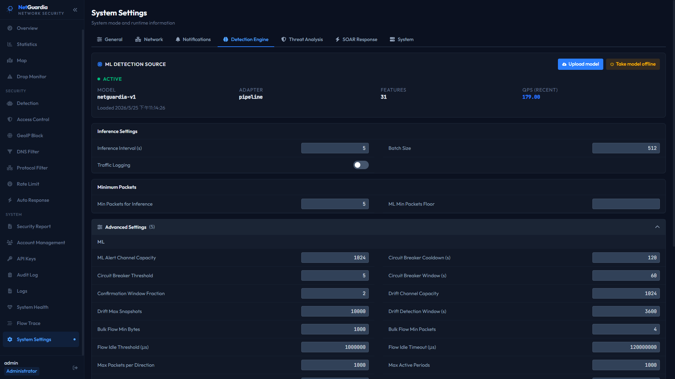Open the Notifications tab
Screen dimensions: 675x379
pyautogui.click(x=193, y=39)
